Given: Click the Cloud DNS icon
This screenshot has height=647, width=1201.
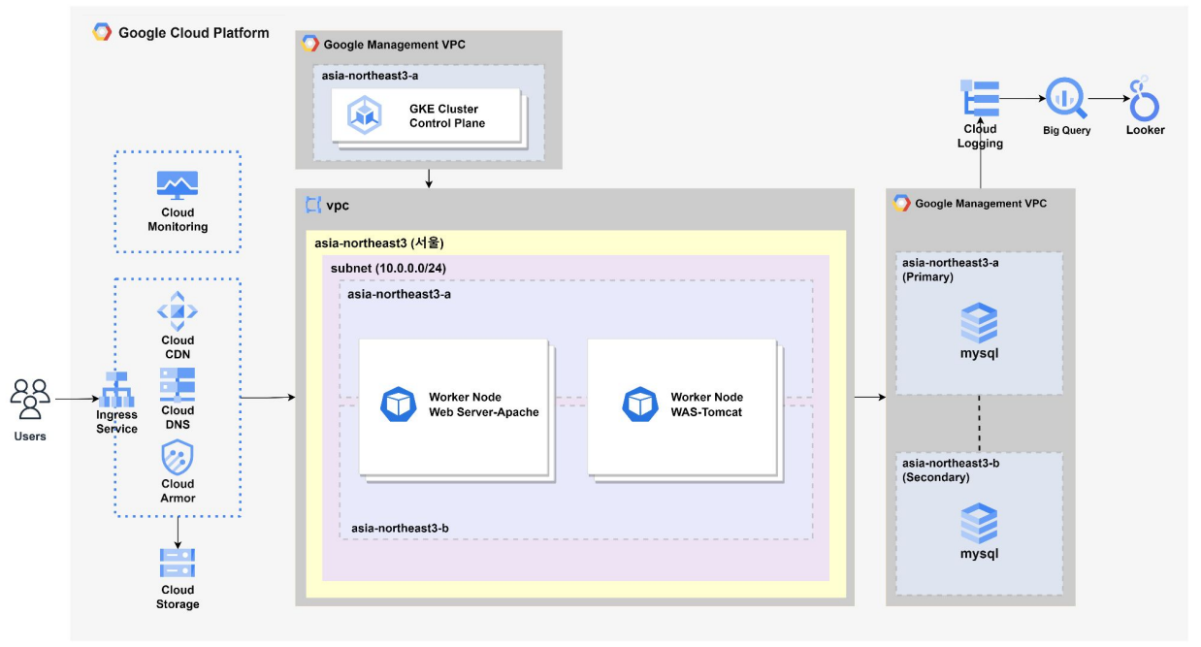Looking at the screenshot, I should 178,385.
